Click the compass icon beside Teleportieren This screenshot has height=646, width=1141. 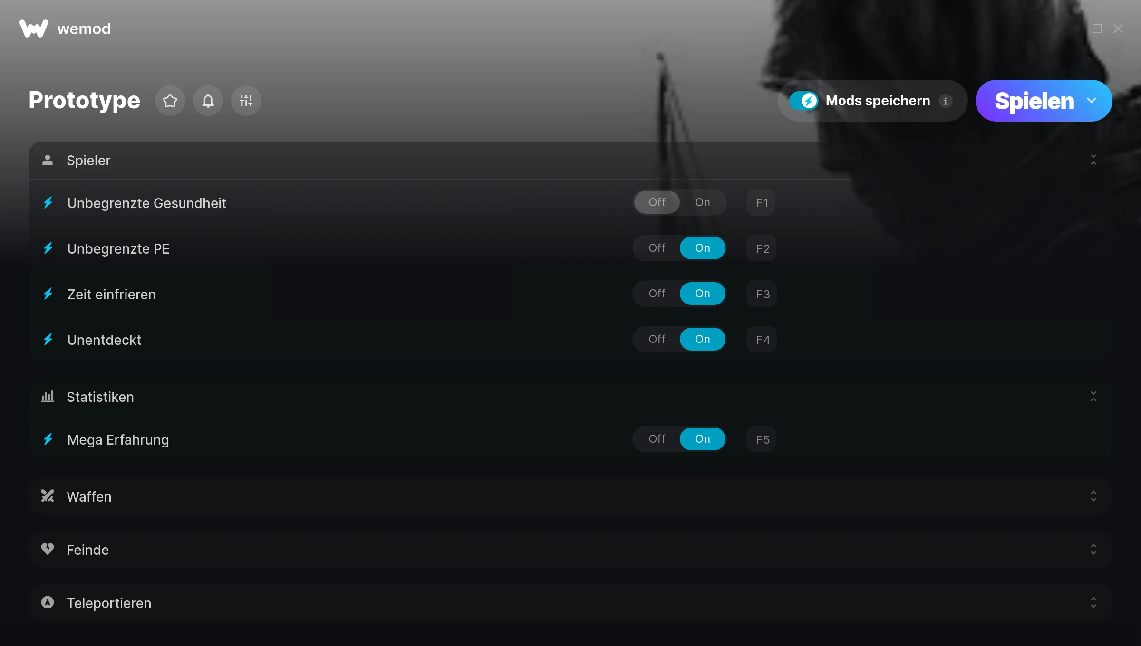[48, 602]
